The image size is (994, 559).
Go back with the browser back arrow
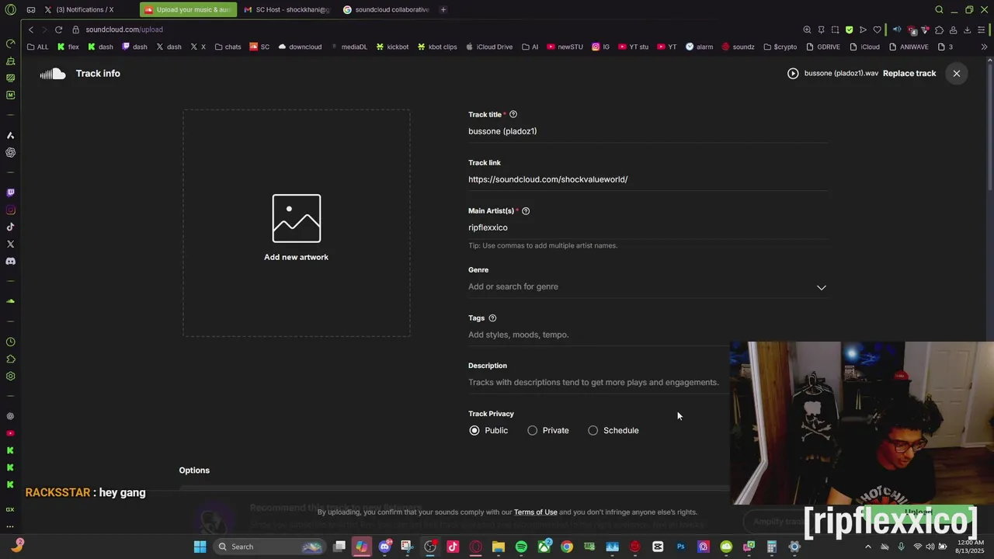tap(31, 30)
